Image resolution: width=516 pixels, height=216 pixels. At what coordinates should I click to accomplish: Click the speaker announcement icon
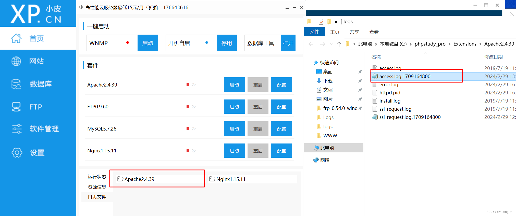coord(81,7)
